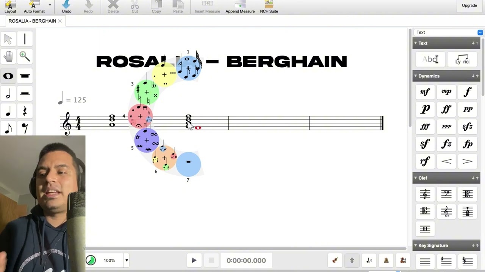Viewport: 485px width, 272px height.
Task: Insert fortissimo (ff) dynamic
Action: click(x=446, y=109)
